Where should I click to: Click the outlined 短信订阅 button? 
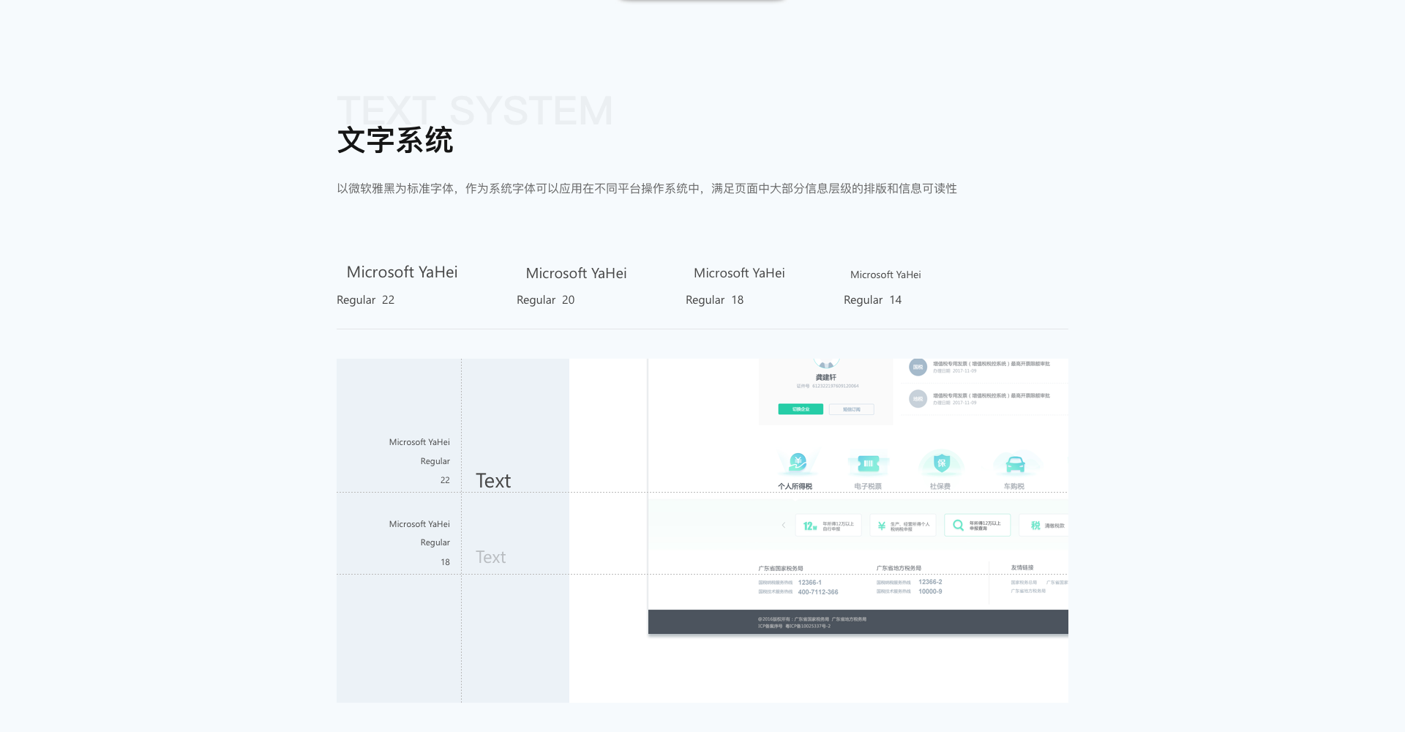852,409
